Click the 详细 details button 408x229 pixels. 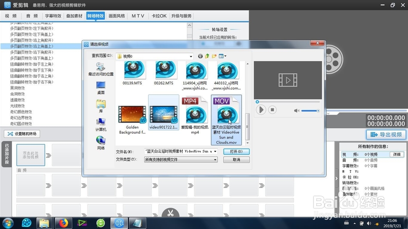[x=397, y=154]
